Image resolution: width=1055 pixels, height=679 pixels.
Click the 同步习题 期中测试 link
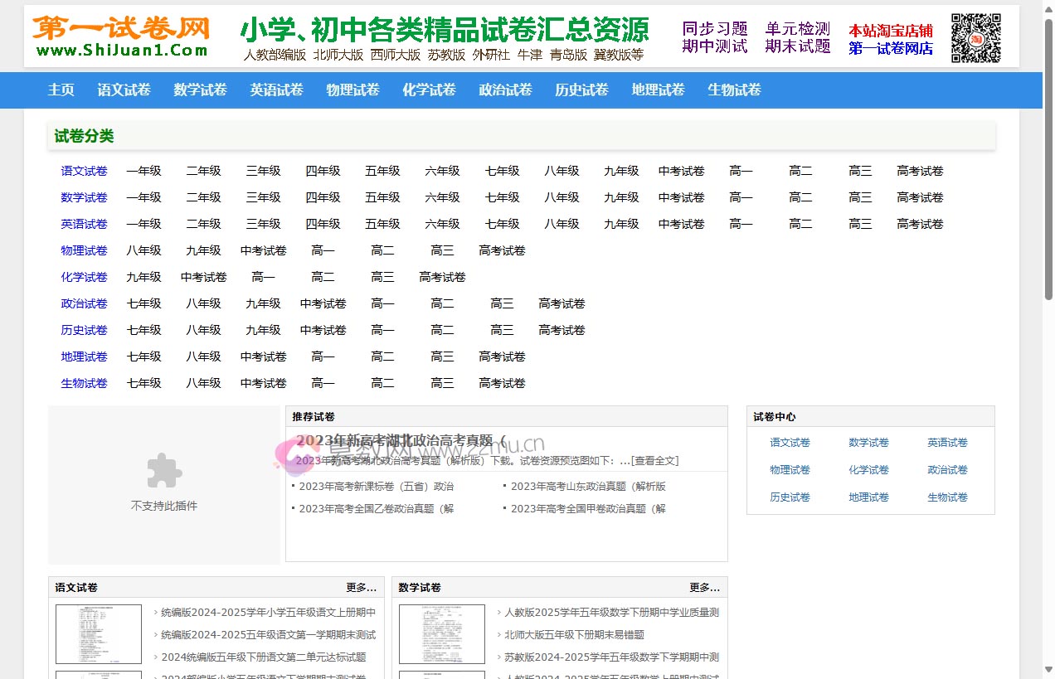click(x=714, y=36)
